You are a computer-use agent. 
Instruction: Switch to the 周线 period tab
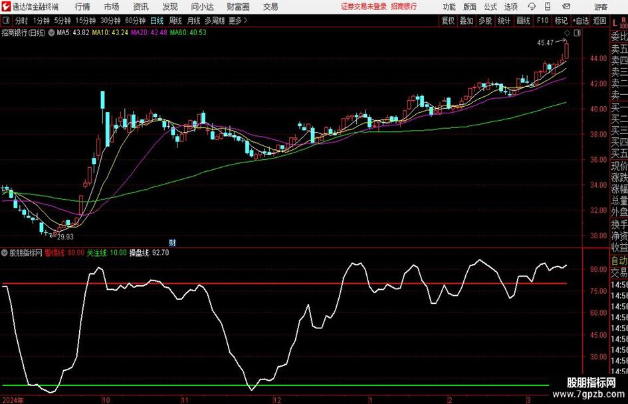pos(175,21)
